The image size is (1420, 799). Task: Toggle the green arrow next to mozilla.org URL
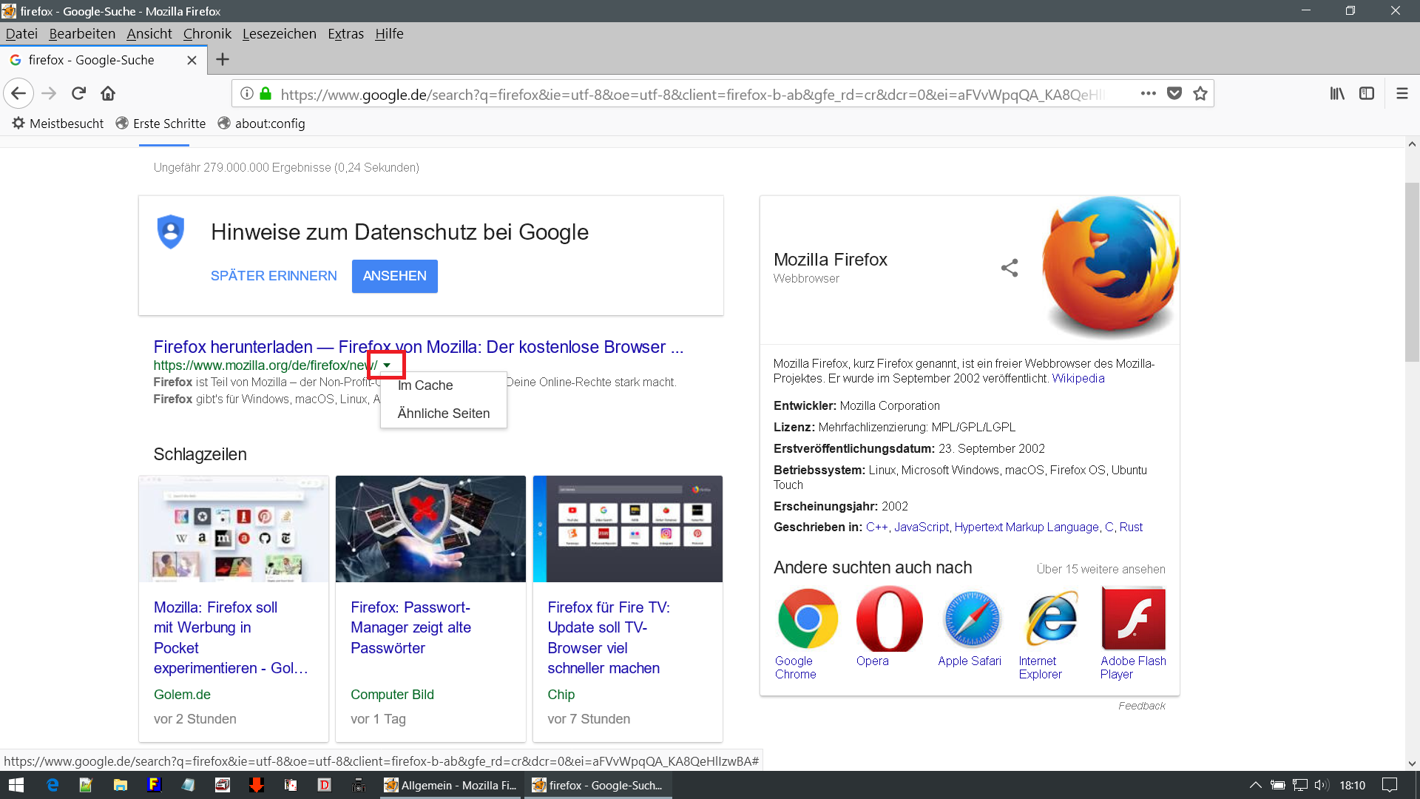pyautogui.click(x=387, y=365)
